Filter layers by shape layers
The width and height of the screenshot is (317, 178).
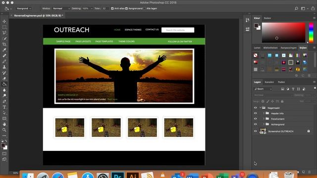[298, 89]
